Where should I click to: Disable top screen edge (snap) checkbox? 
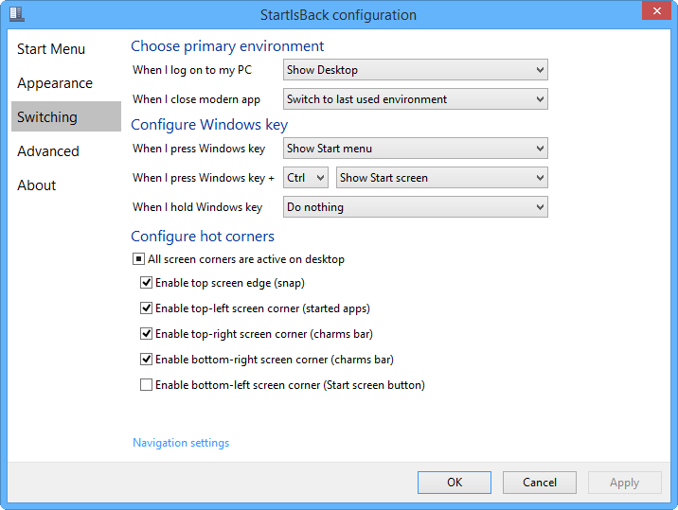pyautogui.click(x=146, y=283)
